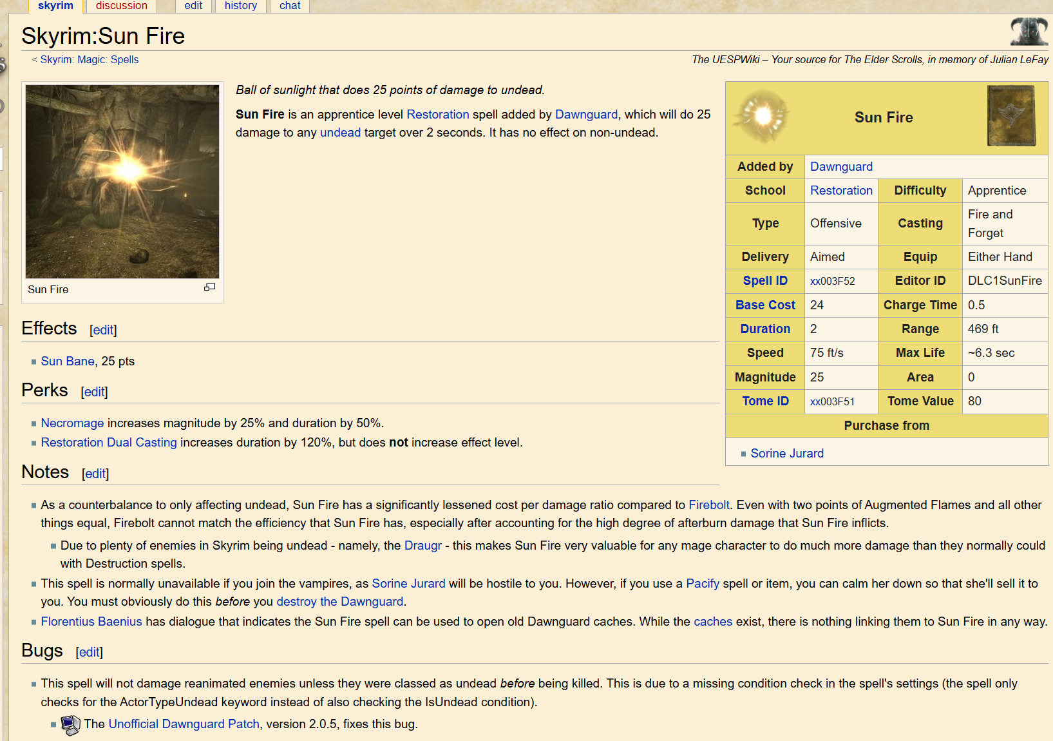Open Dawnguard link in infobox
This screenshot has height=741, width=1053.
pos(841,167)
